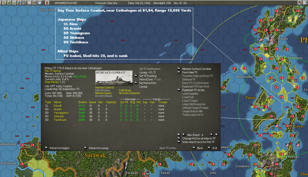Open the cloud weather icon
This screenshot has width=308, height=177.
[40, 3]
